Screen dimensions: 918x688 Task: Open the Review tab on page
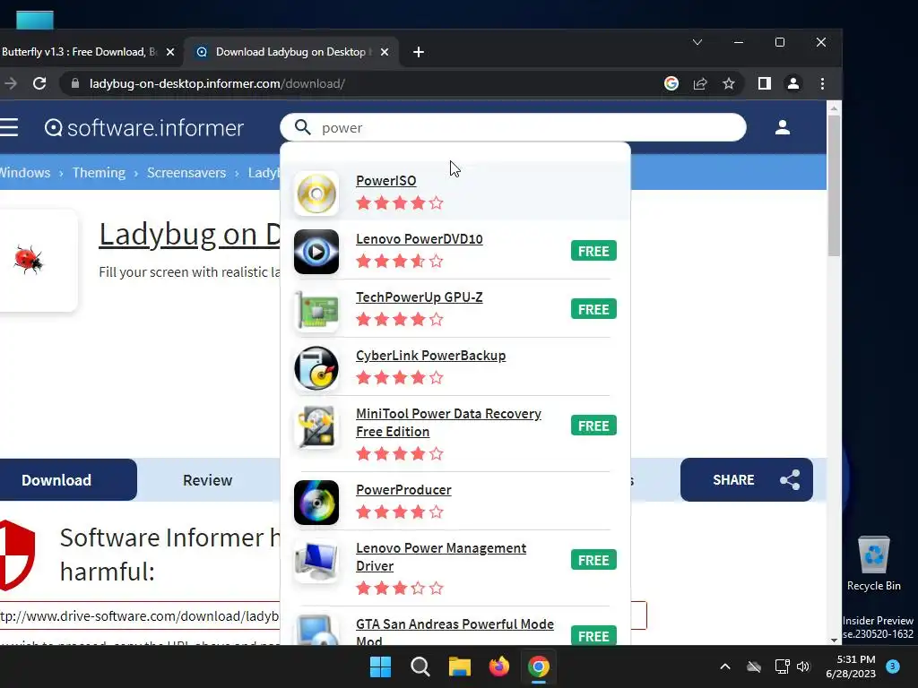click(x=207, y=480)
